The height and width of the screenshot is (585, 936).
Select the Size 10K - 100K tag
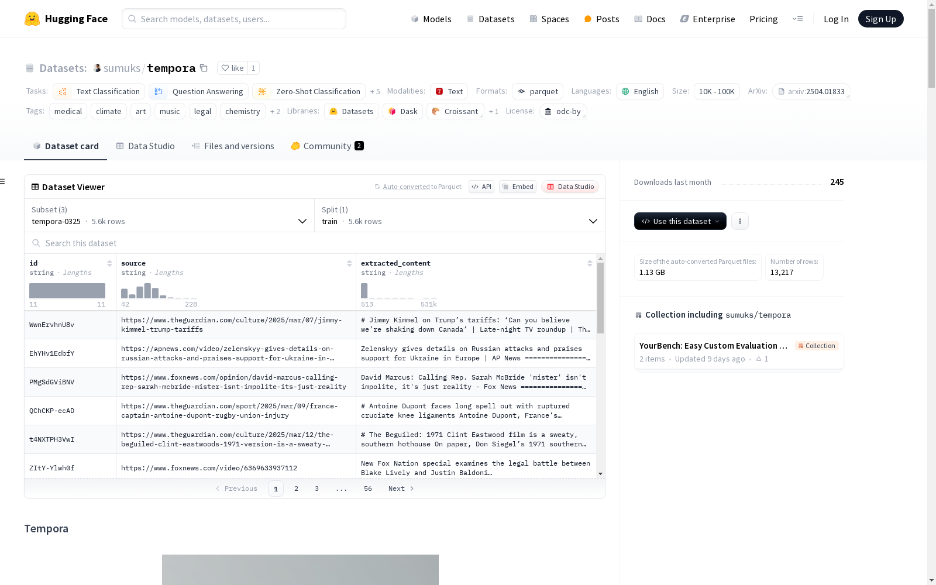717,91
